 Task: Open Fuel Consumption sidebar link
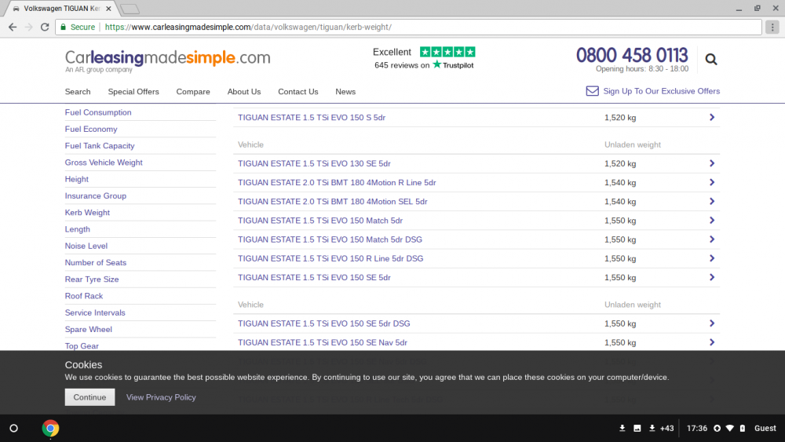pyautogui.click(x=98, y=112)
